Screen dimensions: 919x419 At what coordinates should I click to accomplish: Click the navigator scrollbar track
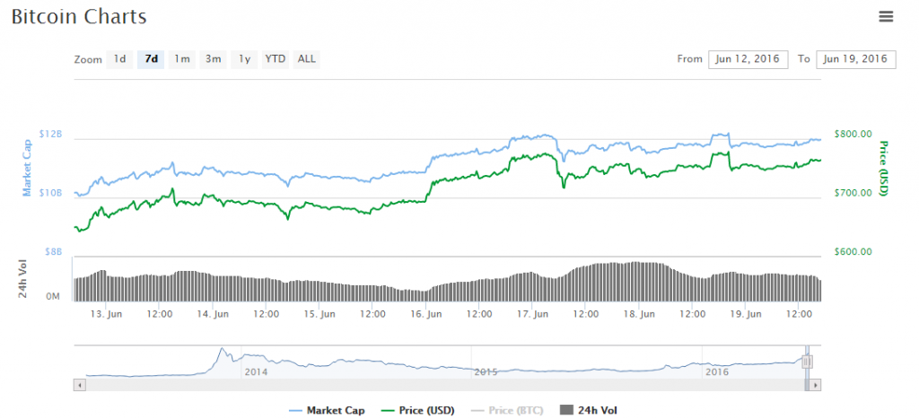[440, 385]
